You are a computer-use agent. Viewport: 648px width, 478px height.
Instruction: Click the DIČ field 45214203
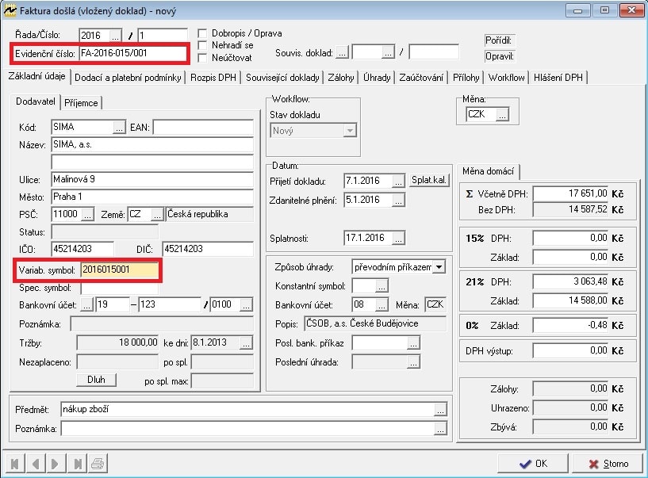pos(208,249)
